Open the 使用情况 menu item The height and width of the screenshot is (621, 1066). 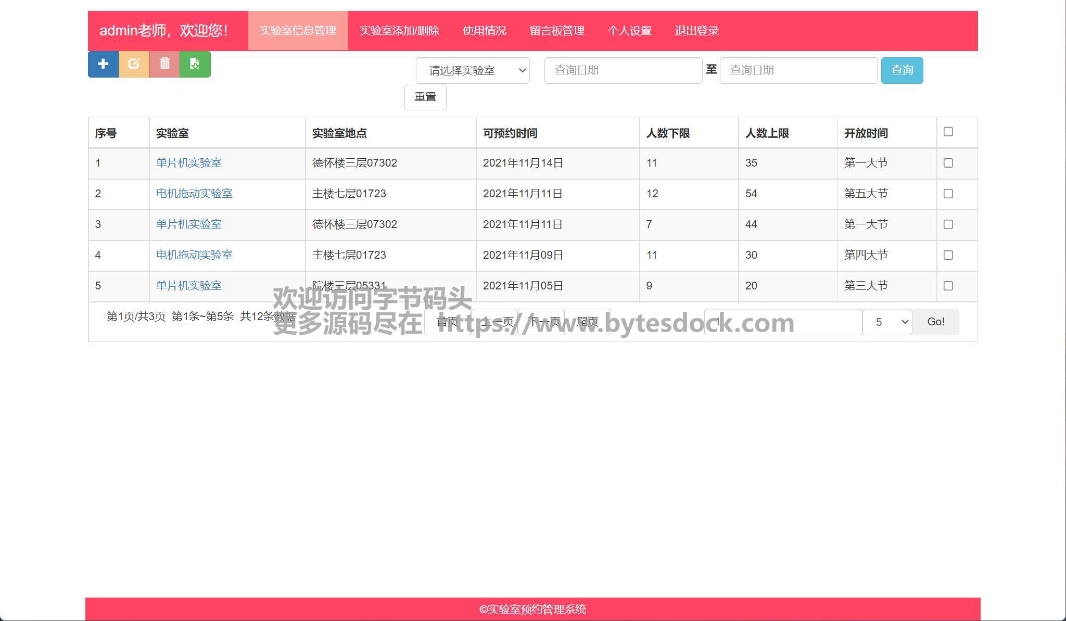pos(484,31)
